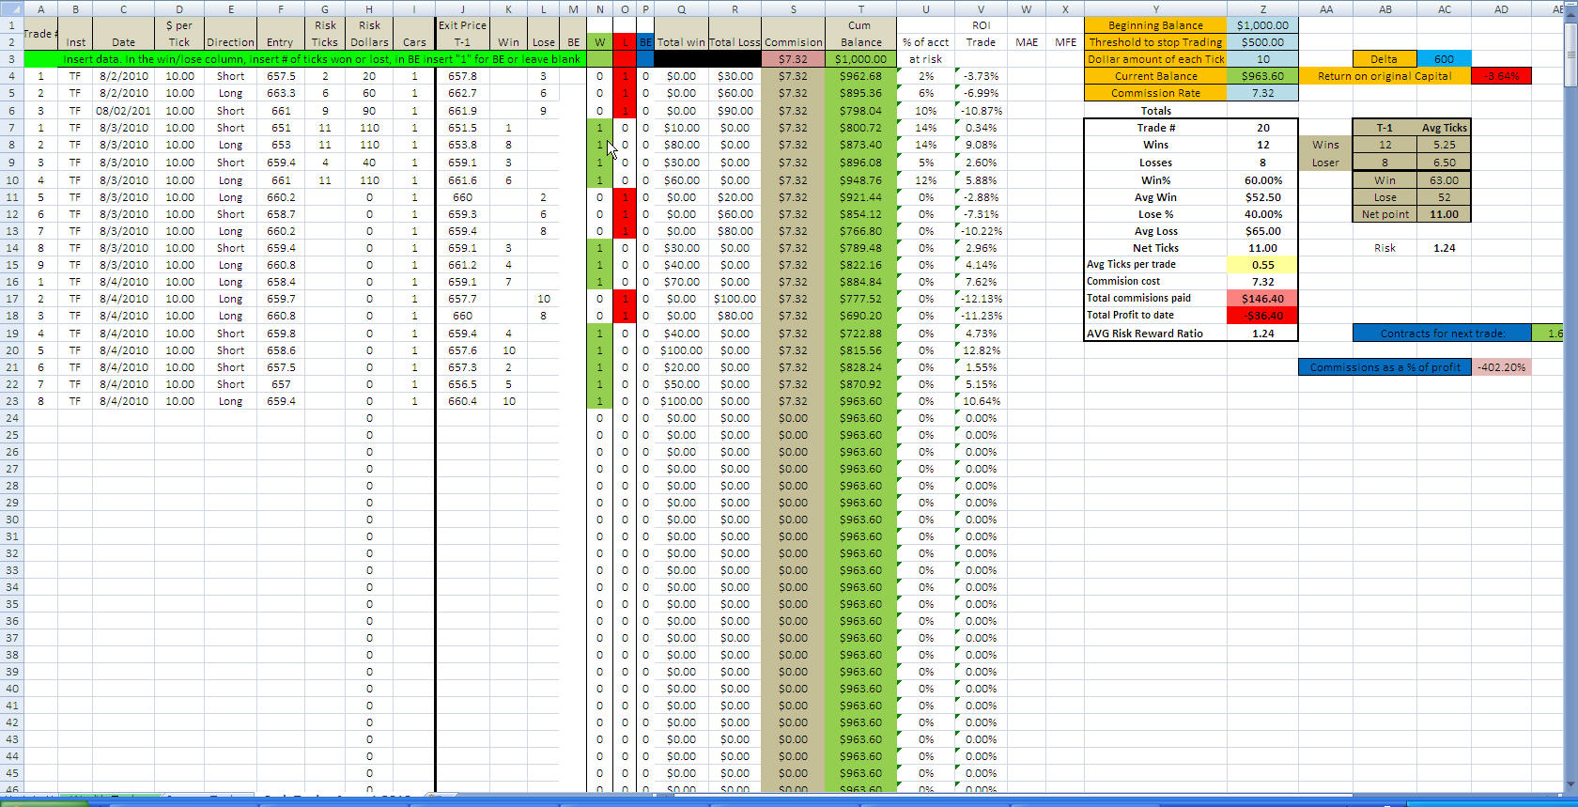The height and width of the screenshot is (807, 1578).
Task: Select the 40.00% Lose % value
Action: [x=1262, y=214]
